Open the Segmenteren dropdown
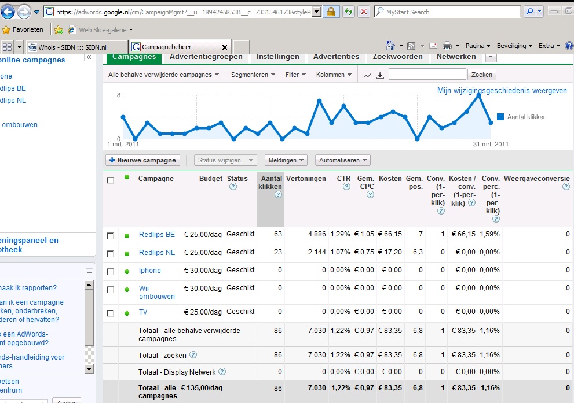The height and width of the screenshot is (403, 574). click(253, 75)
